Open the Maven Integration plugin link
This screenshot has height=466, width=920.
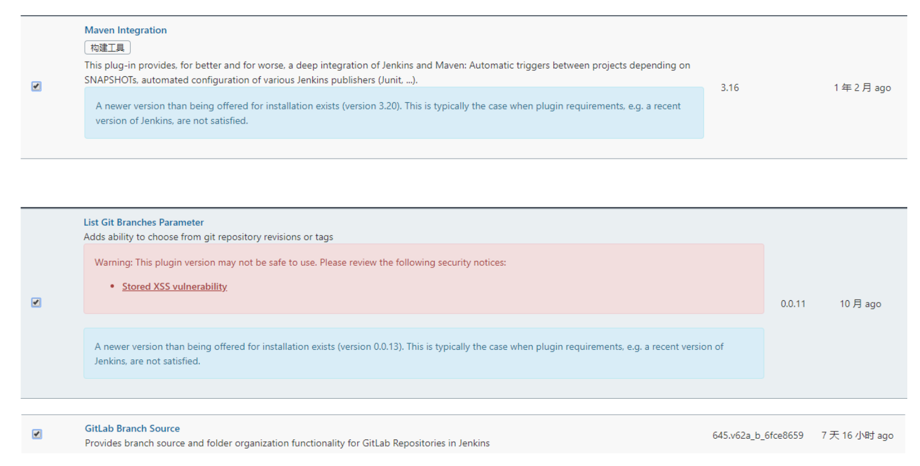pyautogui.click(x=126, y=30)
